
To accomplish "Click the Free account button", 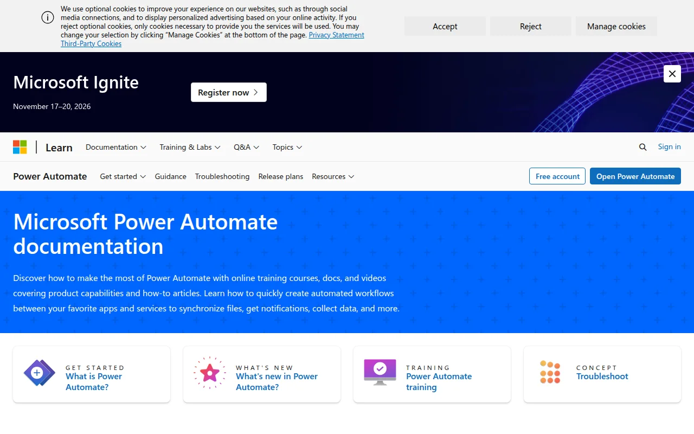I will (557, 176).
